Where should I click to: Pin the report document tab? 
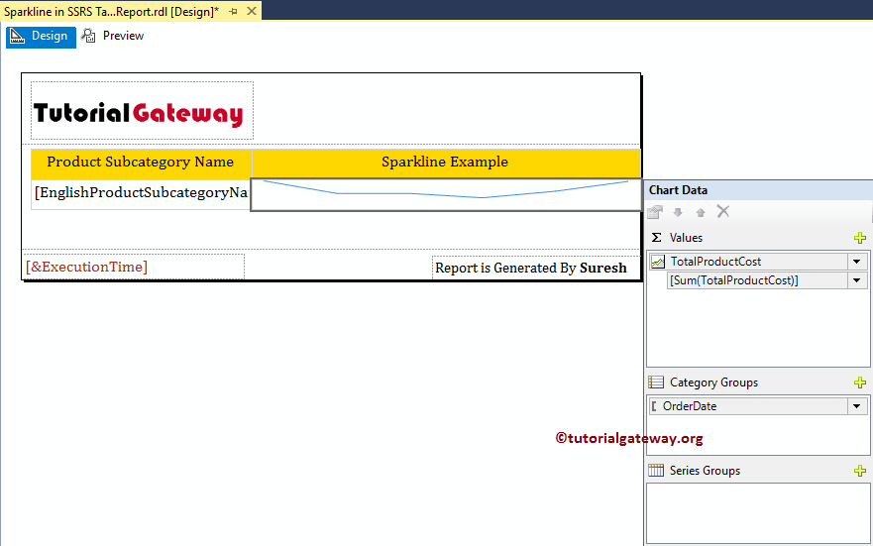tap(233, 11)
